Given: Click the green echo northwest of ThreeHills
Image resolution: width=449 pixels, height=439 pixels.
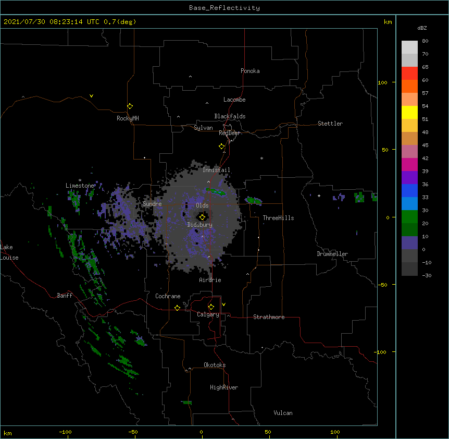Looking at the screenshot, I should 254,200.
